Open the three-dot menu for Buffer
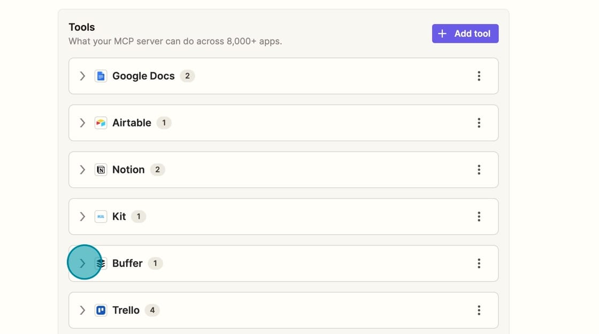599x334 pixels. click(x=479, y=264)
